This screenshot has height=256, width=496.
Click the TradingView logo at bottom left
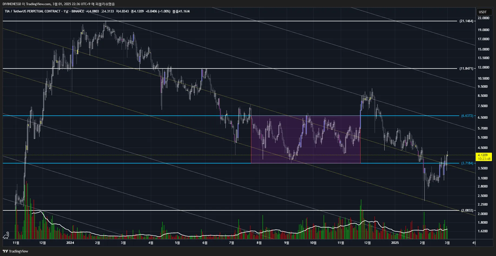point(15,251)
